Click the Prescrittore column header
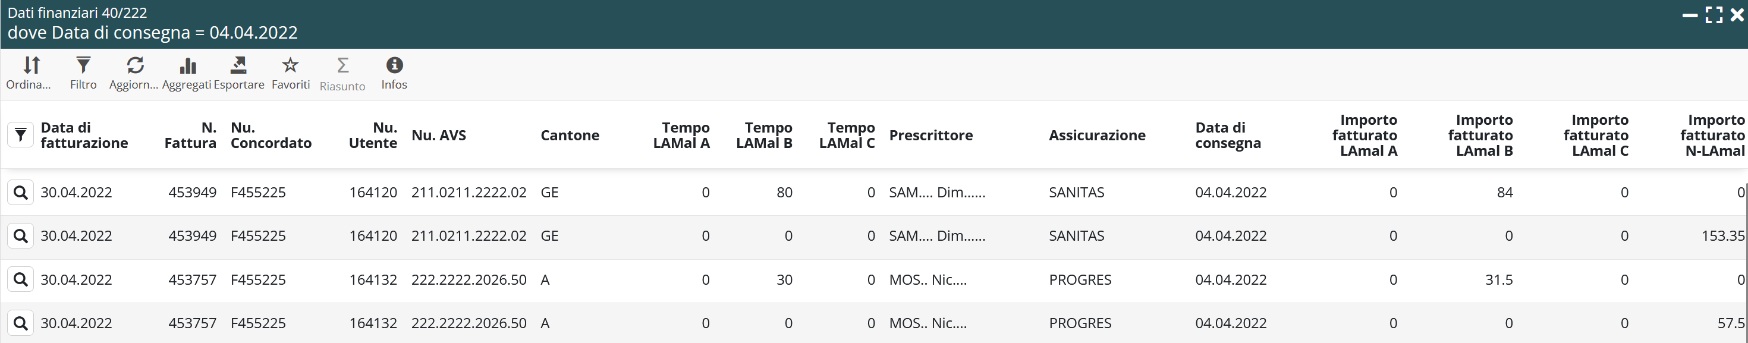The image size is (1748, 343). (930, 135)
